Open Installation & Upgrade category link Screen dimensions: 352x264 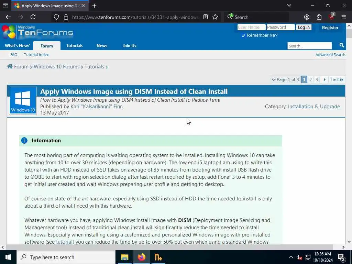click(x=314, y=107)
